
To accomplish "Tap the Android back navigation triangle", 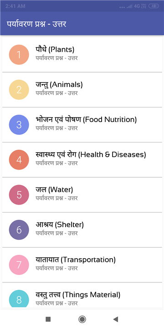I will [x=115, y=319].
